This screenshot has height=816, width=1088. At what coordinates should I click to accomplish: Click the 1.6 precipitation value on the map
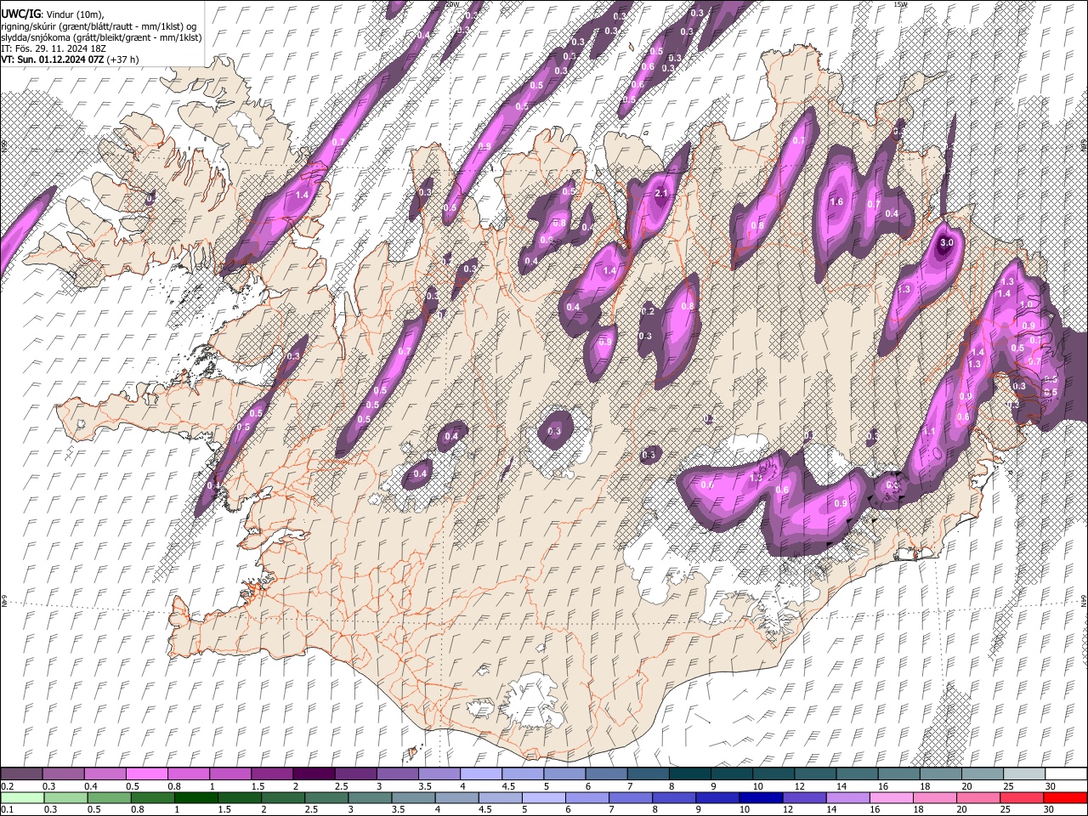[x=836, y=202]
